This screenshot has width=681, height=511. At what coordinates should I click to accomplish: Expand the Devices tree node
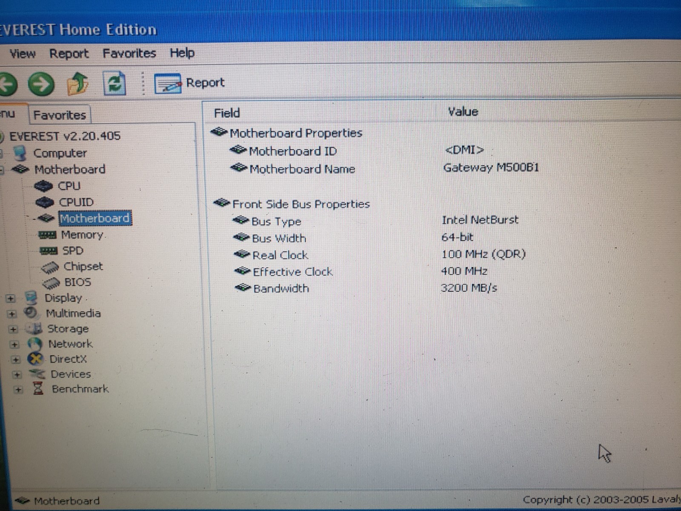click(17, 375)
